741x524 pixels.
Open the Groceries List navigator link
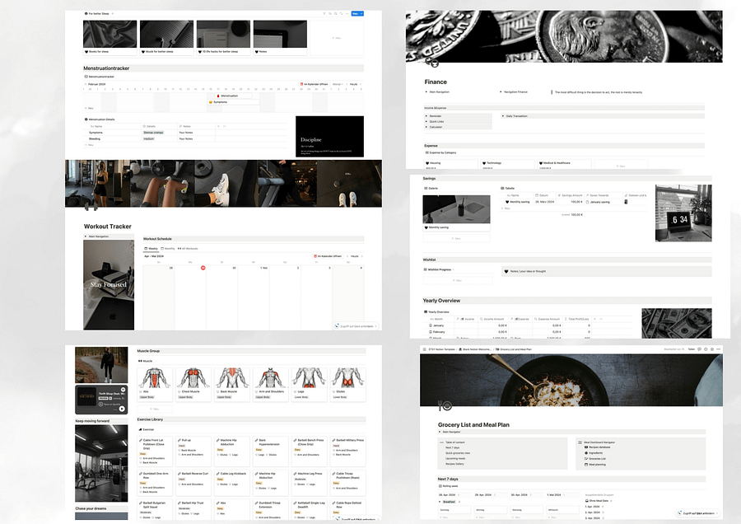595,459
